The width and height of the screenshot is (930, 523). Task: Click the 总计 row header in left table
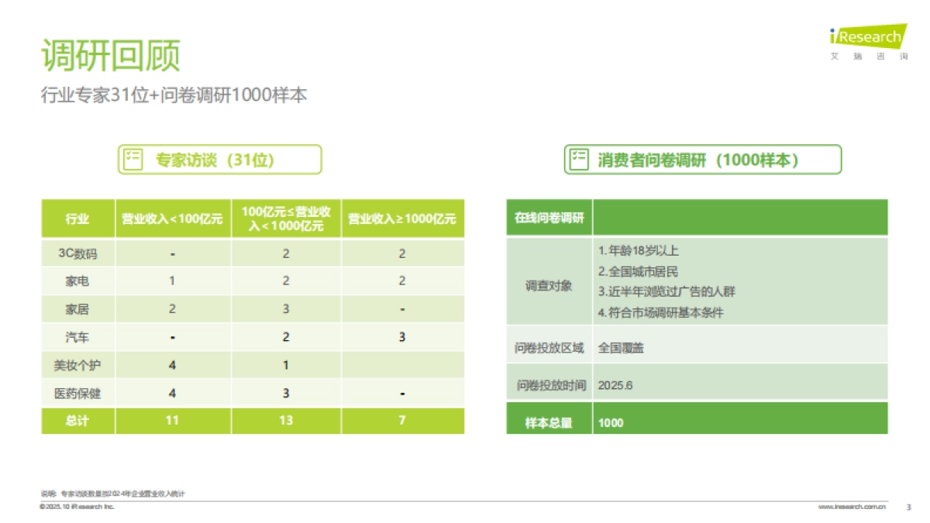point(77,421)
